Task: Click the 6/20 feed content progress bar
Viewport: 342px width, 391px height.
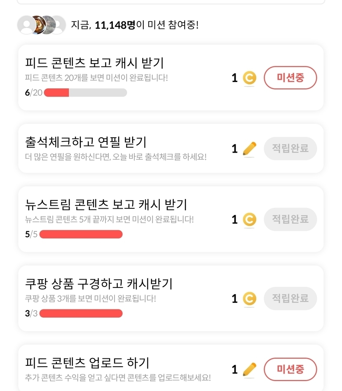Action: click(x=85, y=92)
